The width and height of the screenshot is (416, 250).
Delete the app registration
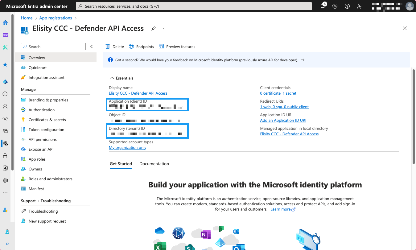pos(115,47)
